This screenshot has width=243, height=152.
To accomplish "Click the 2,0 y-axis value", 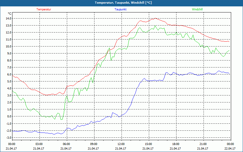I will tap(9, 102).
